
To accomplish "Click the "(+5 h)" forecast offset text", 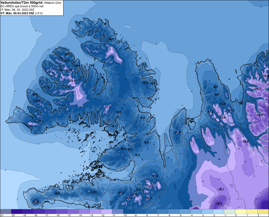I will coord(39,13).
